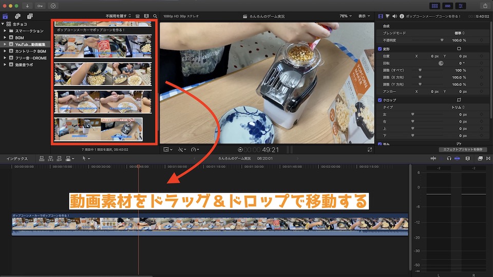Show the Libraries sidebar clapperboard icon
The width and height of the screenshot is (493, 277).
coord(5,16)
